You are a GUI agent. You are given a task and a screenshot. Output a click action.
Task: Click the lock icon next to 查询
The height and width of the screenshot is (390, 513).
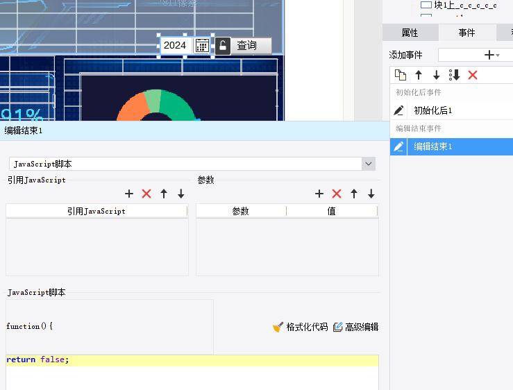pos(222,46)
